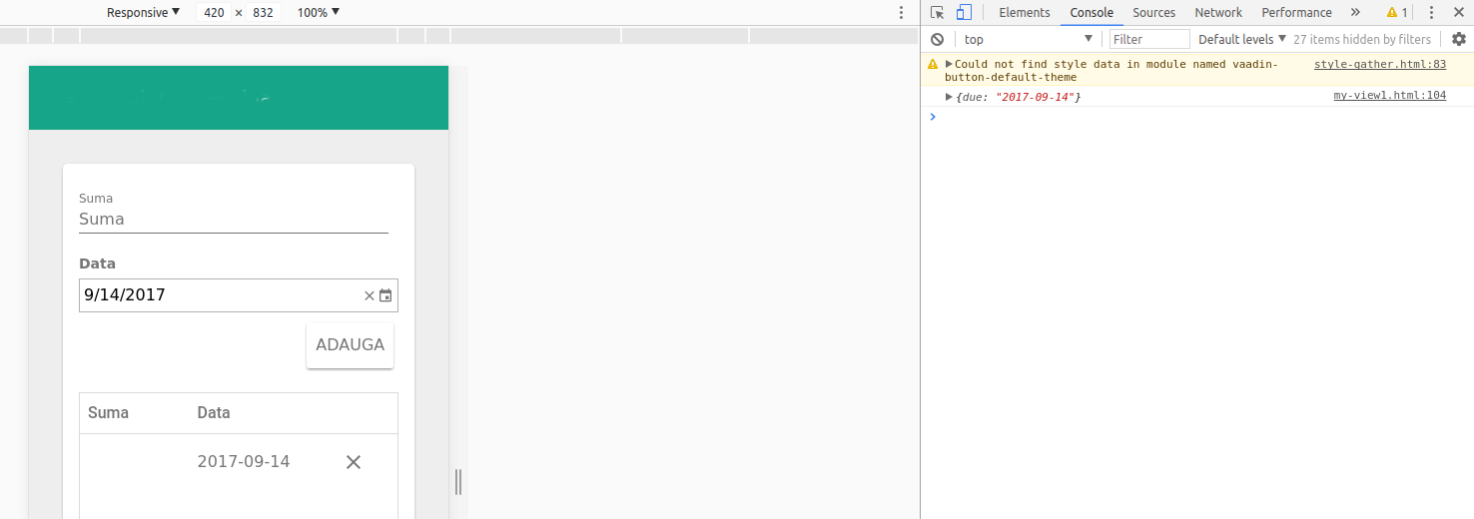Open the Sources tab

(x=1153, y=13)
